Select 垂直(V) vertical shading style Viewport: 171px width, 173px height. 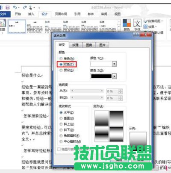tap(67, 118)
